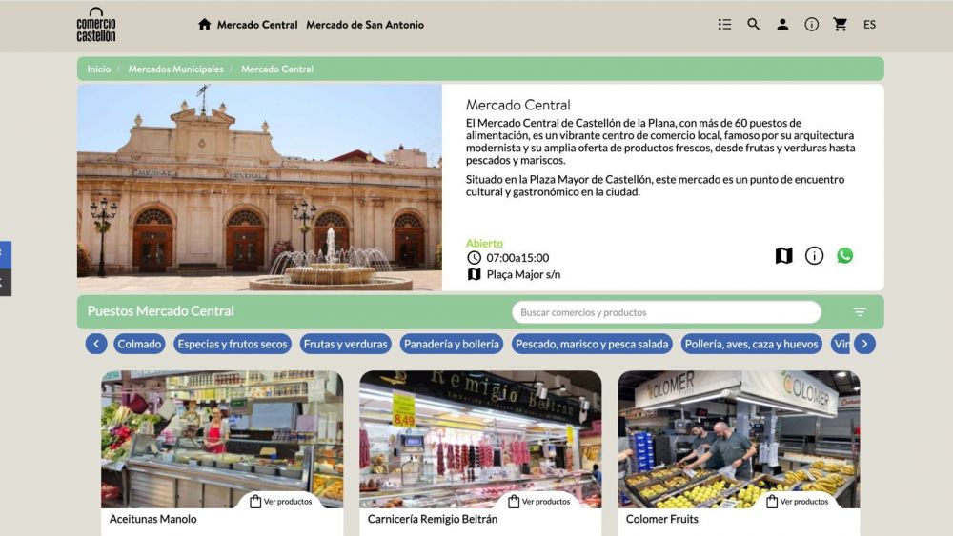The height and width of the screenshot is (536, 953).
Task: Click the Buscar comercios y productos field
Action: click(x=665, y=312)
